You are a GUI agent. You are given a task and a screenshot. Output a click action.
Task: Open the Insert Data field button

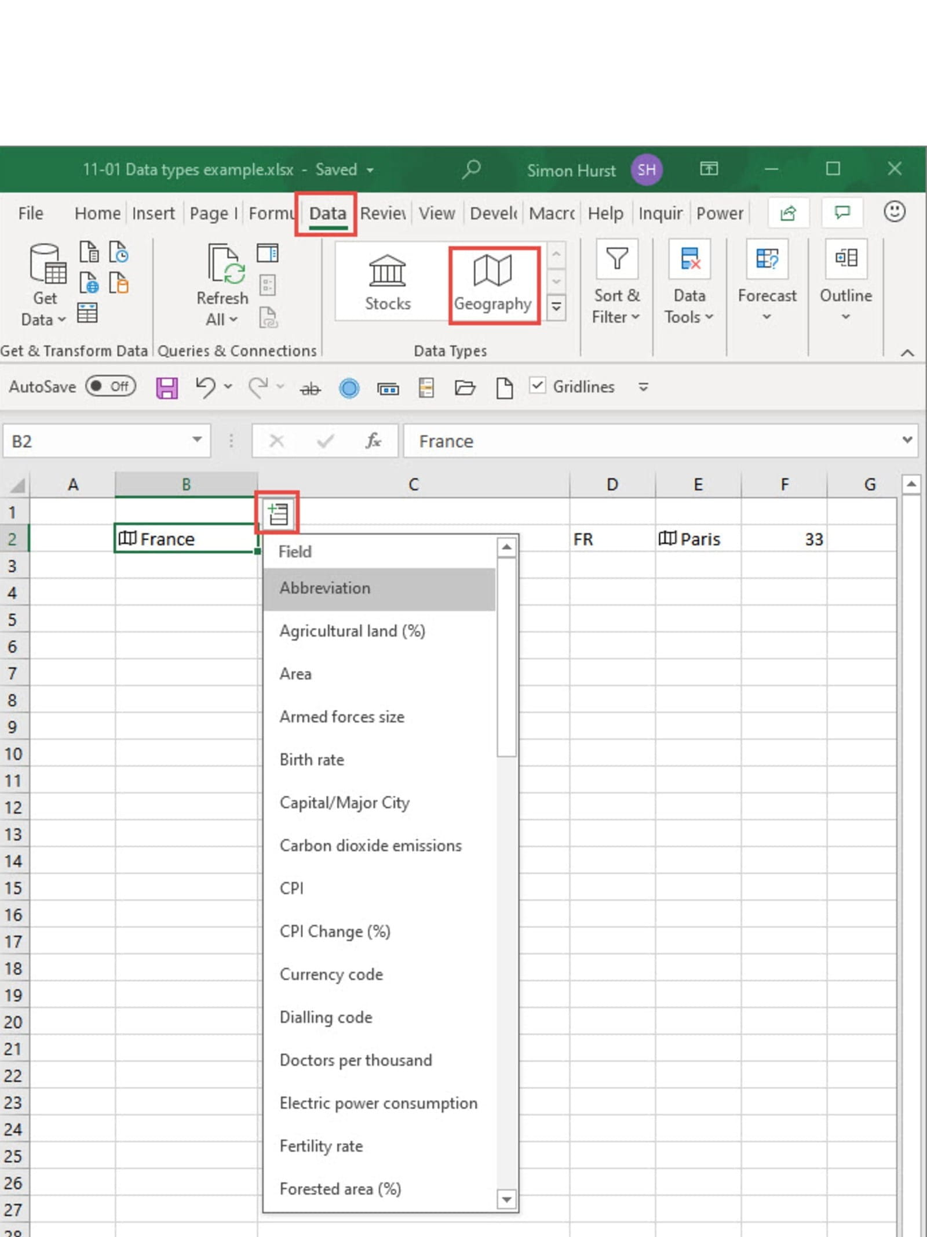click(x=278, y=513)
